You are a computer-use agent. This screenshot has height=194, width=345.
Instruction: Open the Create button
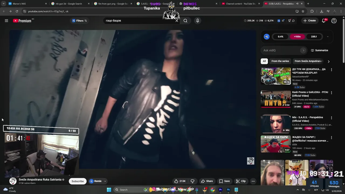click(309, 21)
